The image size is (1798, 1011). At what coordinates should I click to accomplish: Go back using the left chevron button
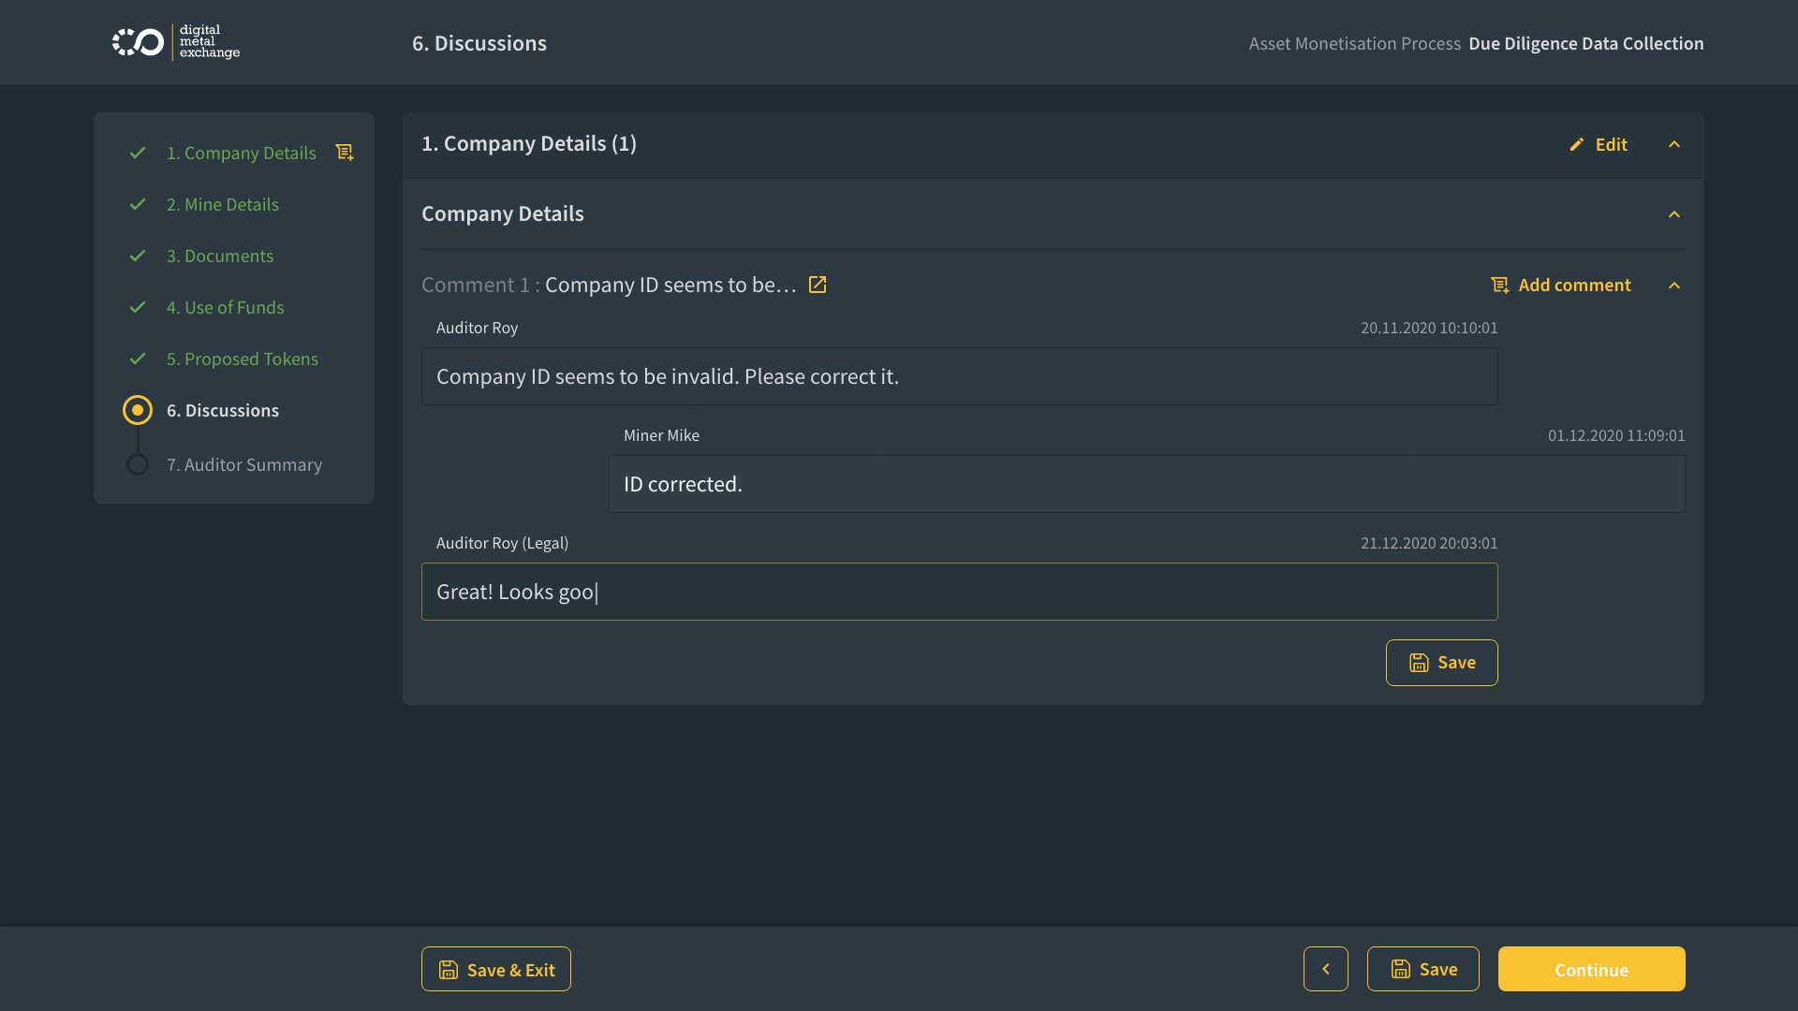click(x=1325, y=969)
